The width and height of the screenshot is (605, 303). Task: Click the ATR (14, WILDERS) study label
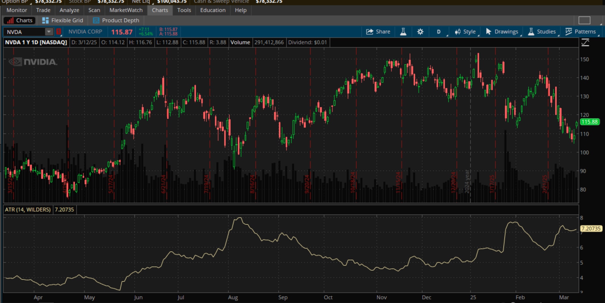click(28, 210)
